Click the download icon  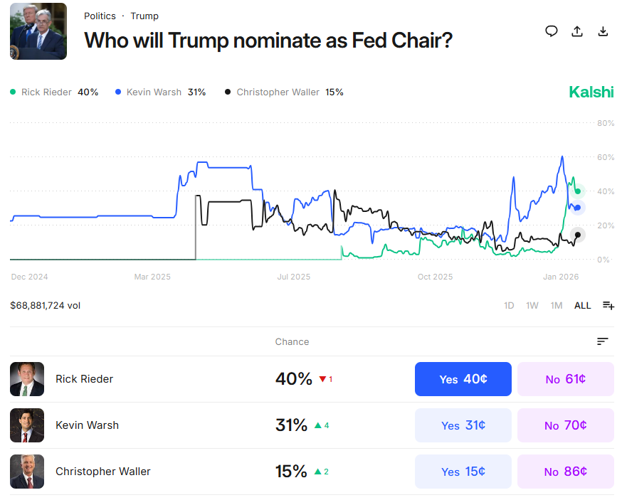[603, 31]
